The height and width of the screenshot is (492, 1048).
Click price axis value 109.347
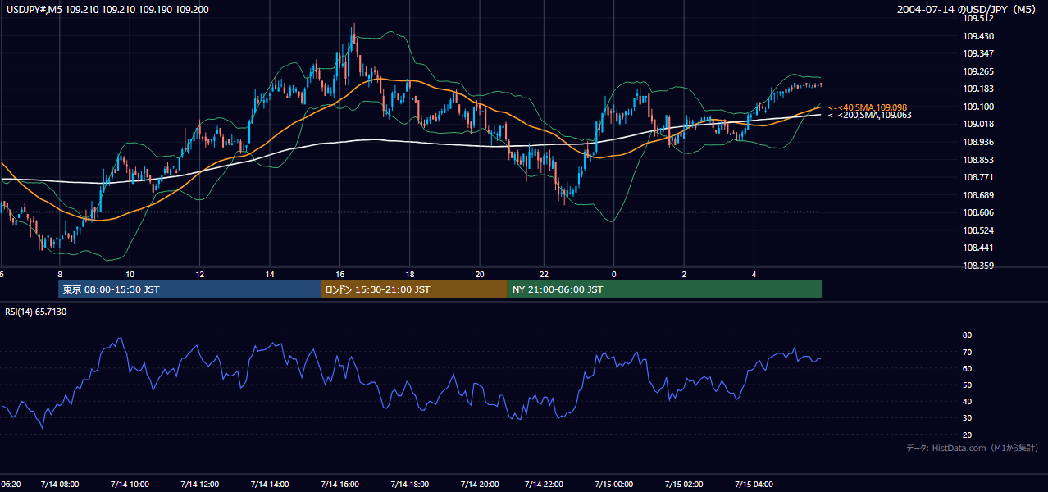point(978,53)
